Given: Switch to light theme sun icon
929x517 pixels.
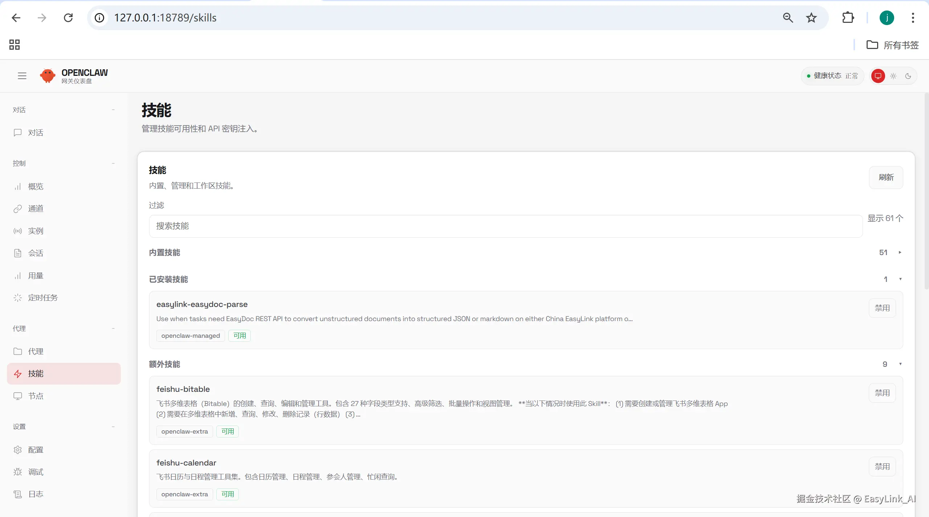Looking at the screenshot, I should click(x=893, y=76).
